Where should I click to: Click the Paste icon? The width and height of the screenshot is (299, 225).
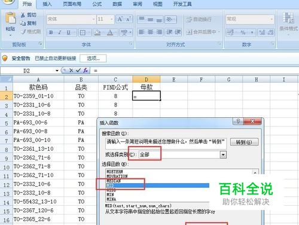click(x=10, y=19)
